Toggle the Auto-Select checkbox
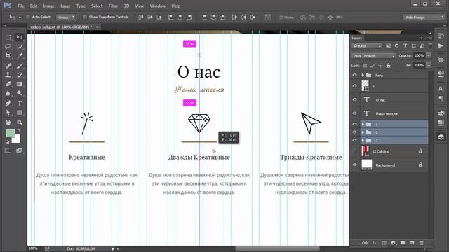 tap(28, 17)
